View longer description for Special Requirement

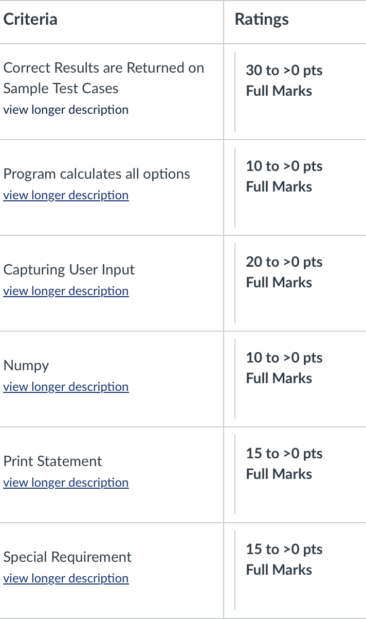[66, 578]
